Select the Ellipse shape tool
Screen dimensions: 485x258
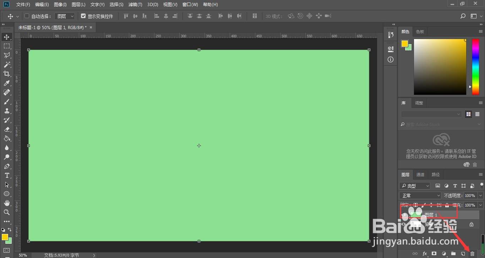point(7,194)
